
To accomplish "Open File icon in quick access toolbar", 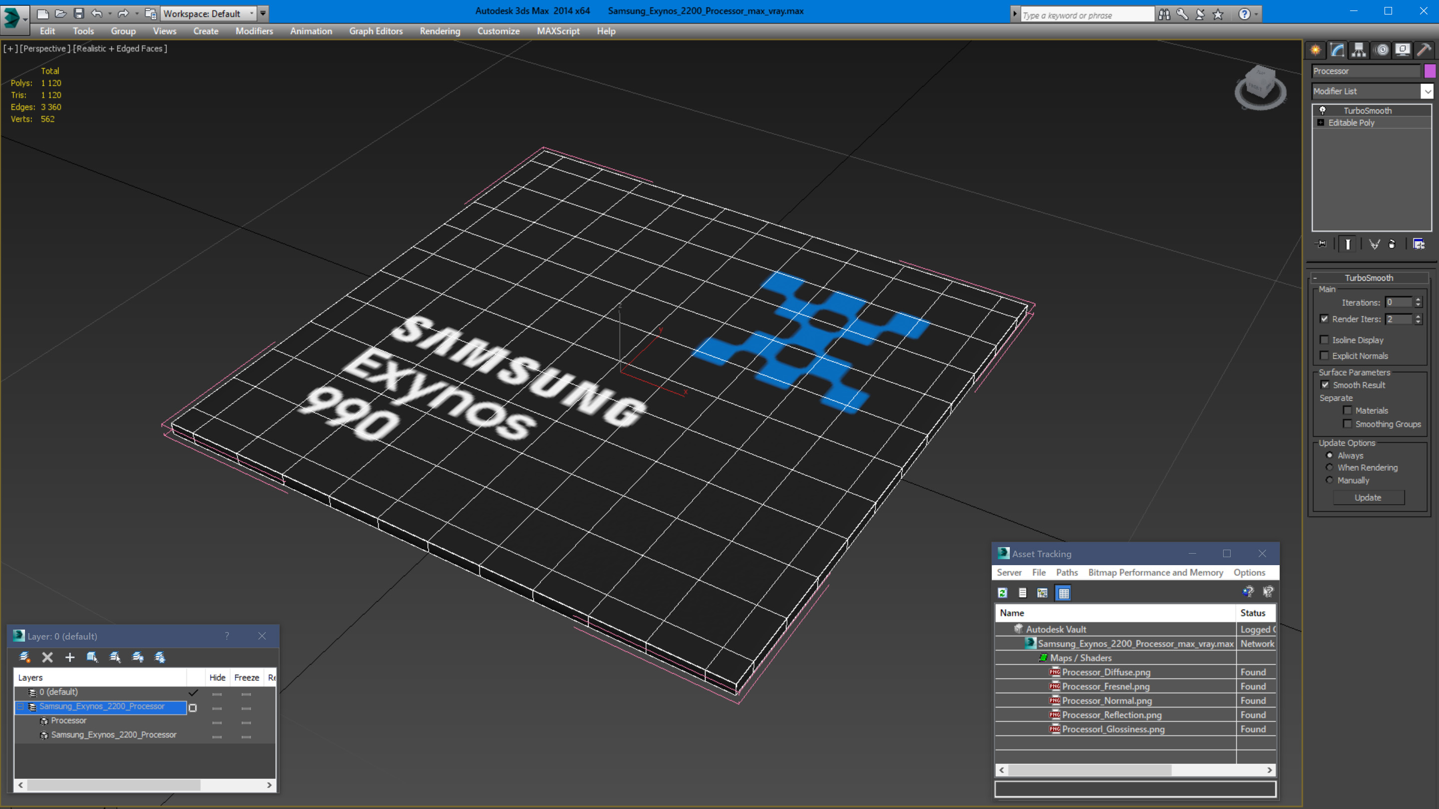I will click(61, 13).
